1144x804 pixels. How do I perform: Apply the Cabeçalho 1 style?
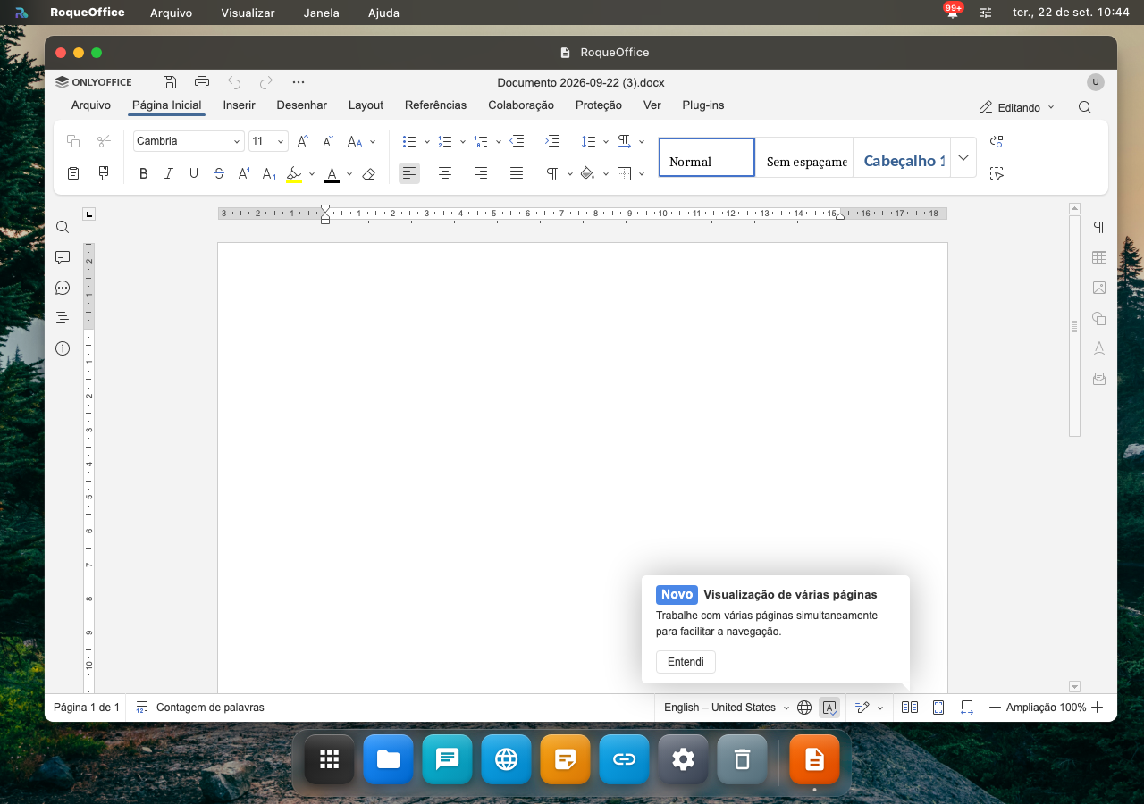(901, 157)
